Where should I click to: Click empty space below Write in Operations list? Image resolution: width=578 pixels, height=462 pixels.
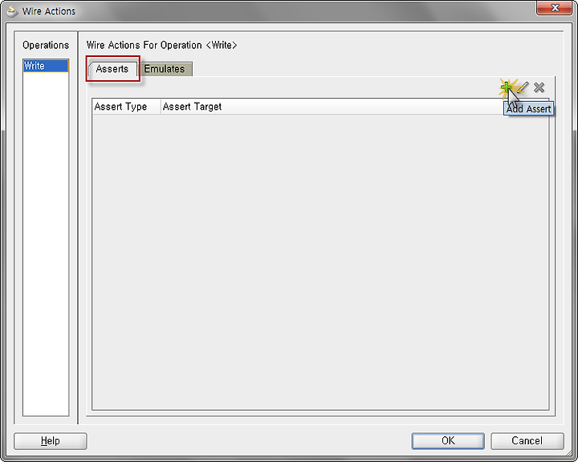click(46, 243)
